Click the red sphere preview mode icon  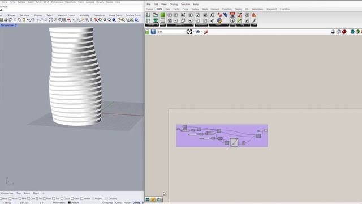344,32
